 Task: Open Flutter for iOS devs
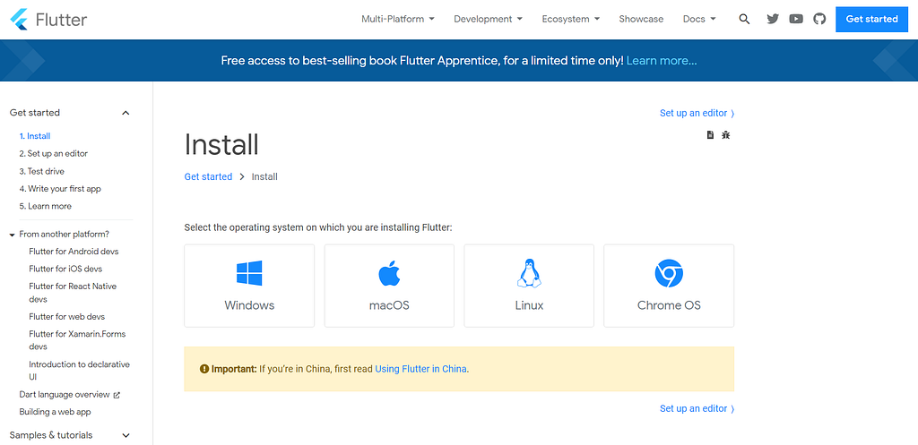point(65,269)
